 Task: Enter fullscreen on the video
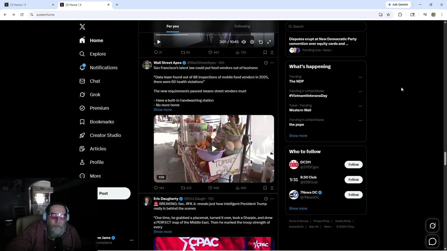click(x=269, y=42)
